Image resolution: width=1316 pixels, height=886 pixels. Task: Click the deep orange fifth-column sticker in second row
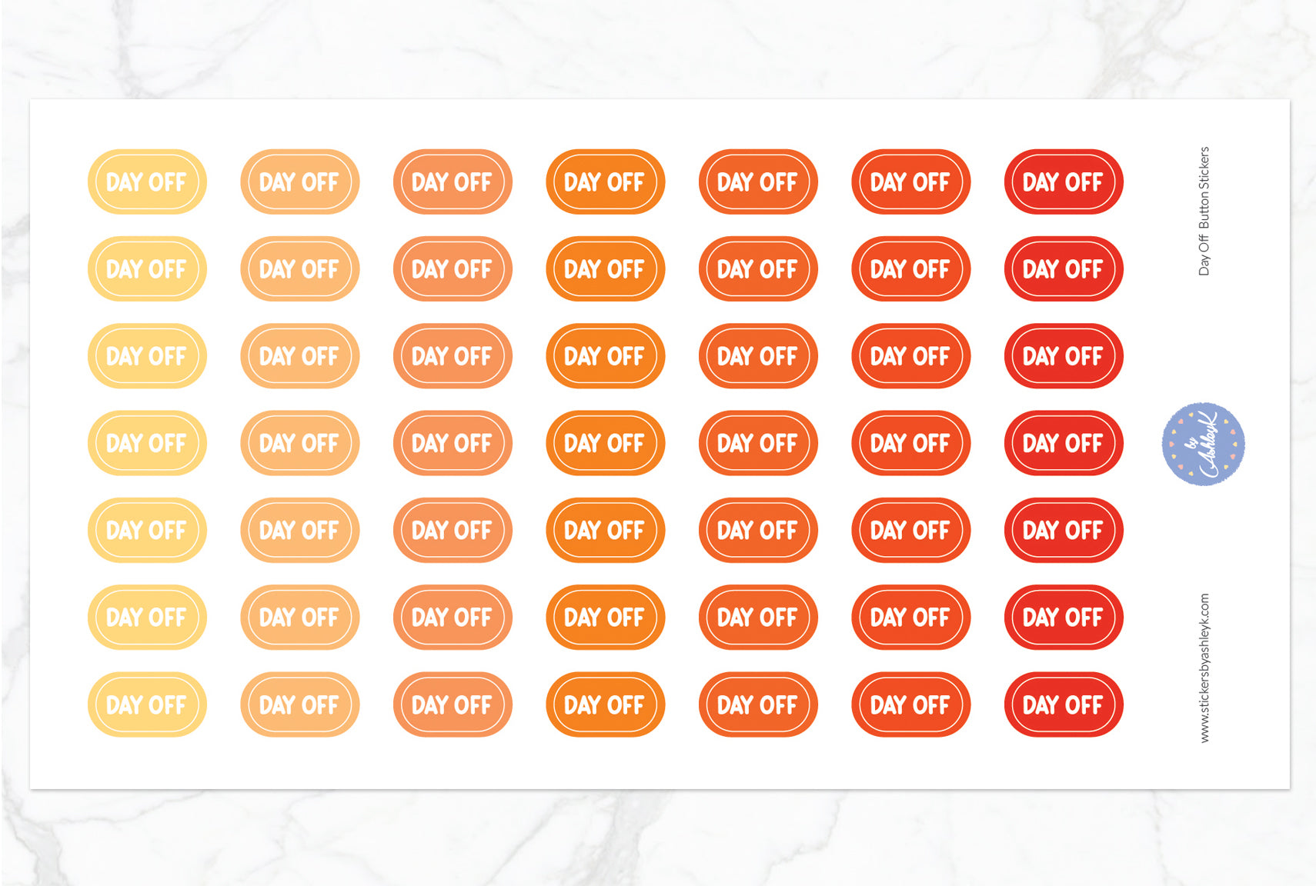758,269
